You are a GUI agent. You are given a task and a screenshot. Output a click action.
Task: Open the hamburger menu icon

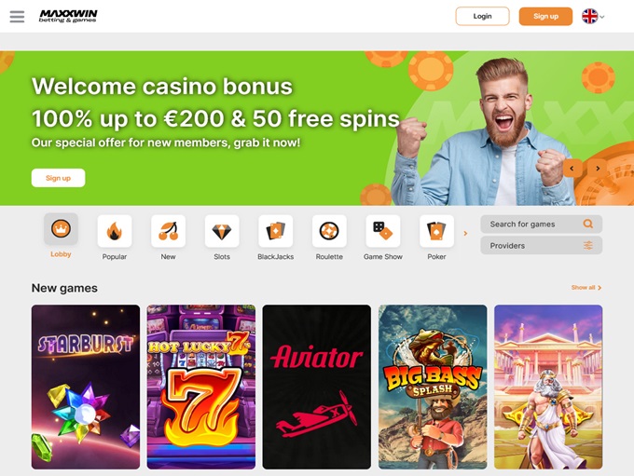17,17
